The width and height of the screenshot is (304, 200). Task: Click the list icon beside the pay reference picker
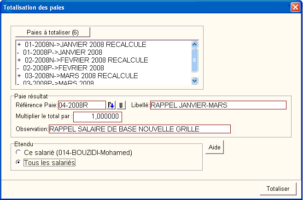click(x=121, y=105)
